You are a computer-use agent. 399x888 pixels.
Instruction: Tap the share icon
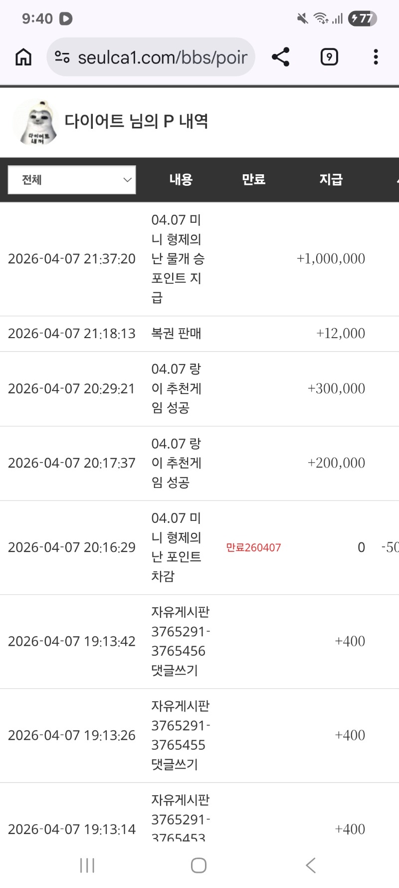(x=281, y=57)
